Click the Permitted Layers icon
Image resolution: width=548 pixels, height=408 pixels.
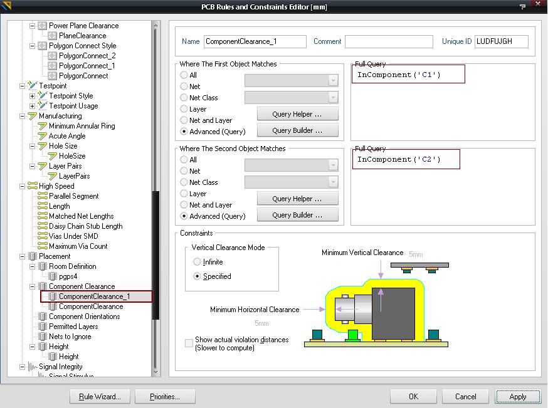pos(42,327)
